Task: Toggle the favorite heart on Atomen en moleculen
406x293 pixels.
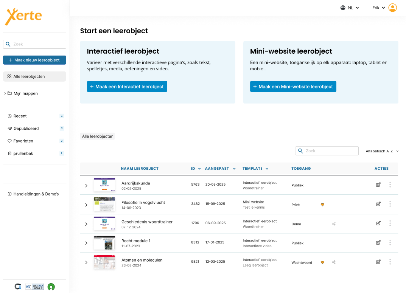Action: pyautogui.click(x=322, y=262)
